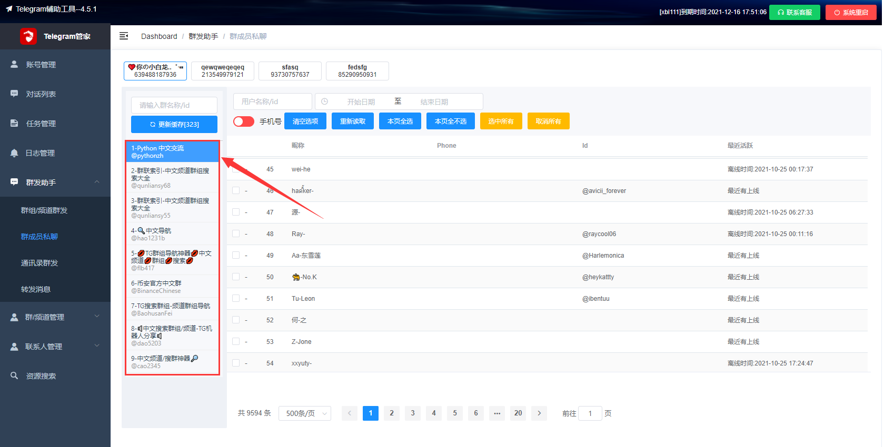Check the box for row 53 Z-Jone

(x=236, y=341)
